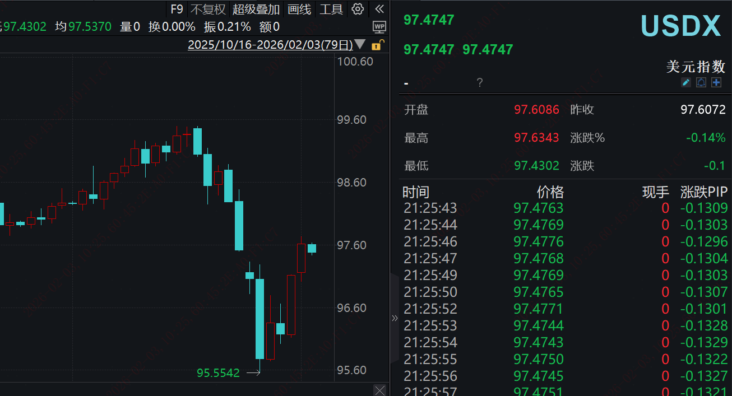Close the chart sub-panel with X icon
Viewport: 732px width, 396px height.
pos(379,390)
